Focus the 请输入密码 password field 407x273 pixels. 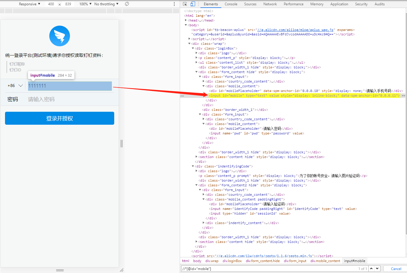(x=70, y=99)
